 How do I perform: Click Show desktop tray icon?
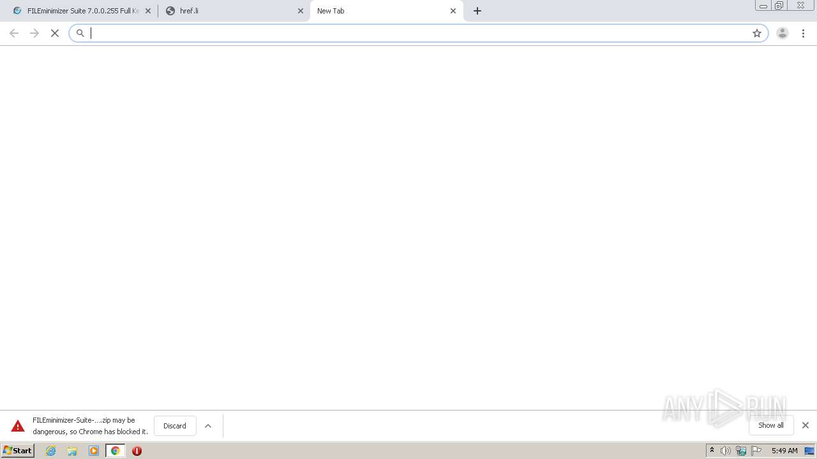pos(810,451)
